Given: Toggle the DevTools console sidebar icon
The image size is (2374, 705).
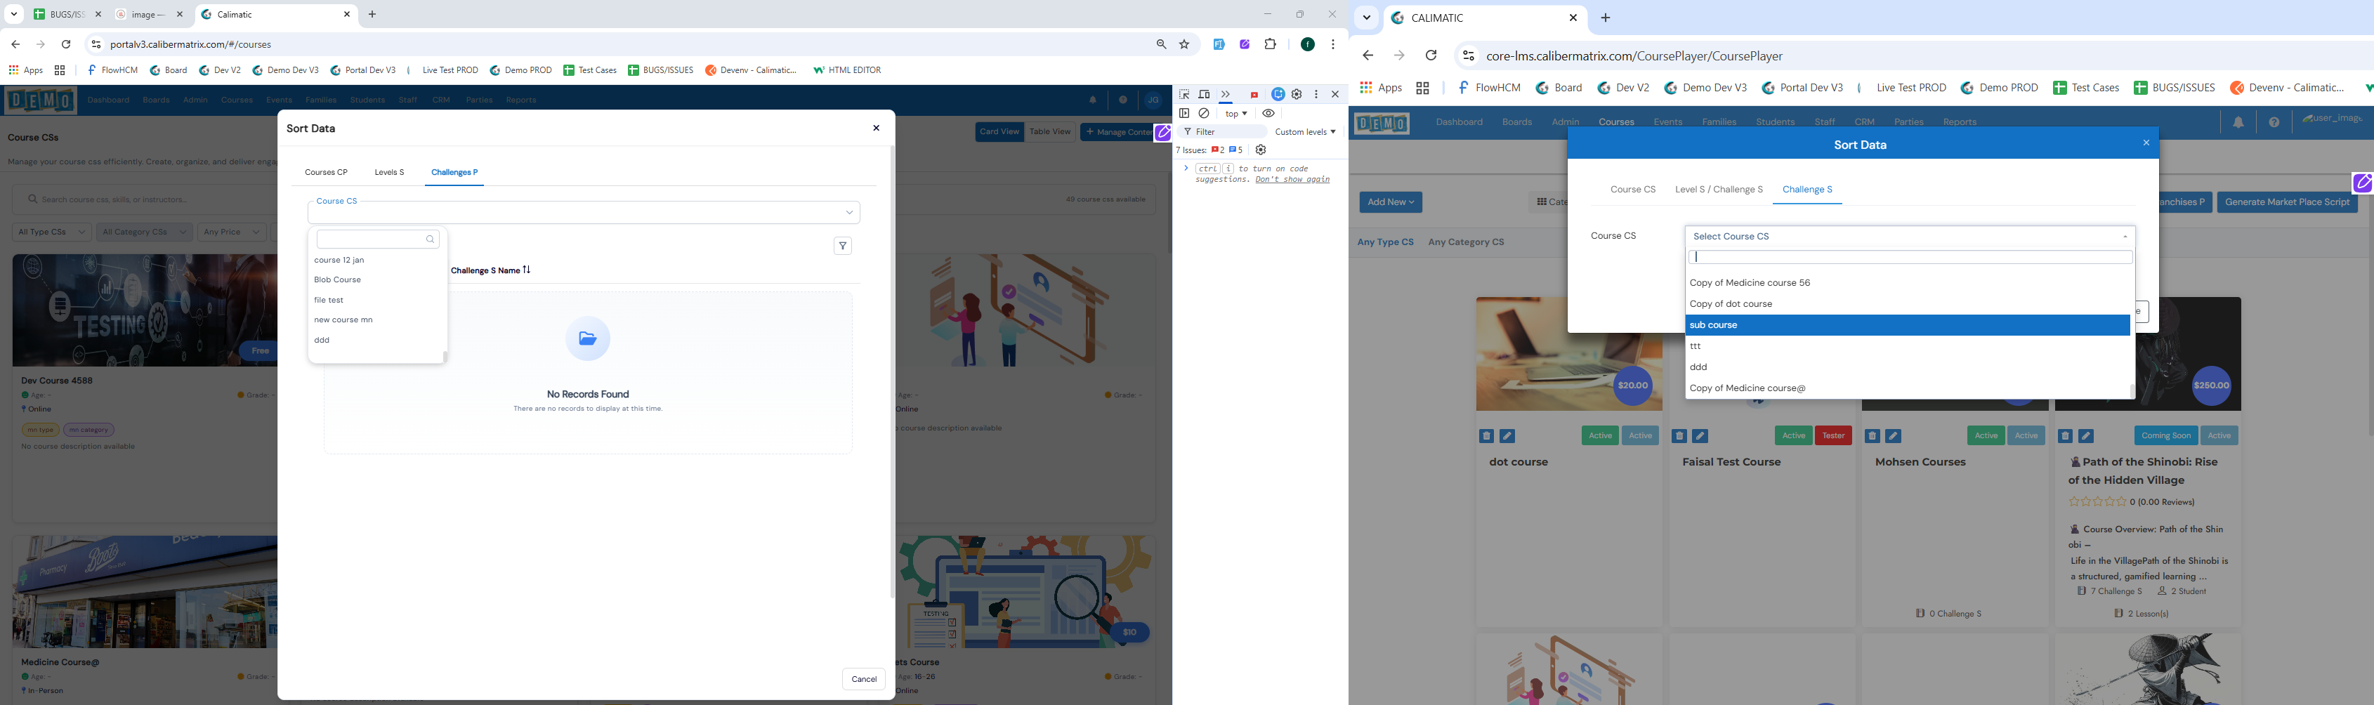Looking at the screenshot, I should pos(1184,113).
